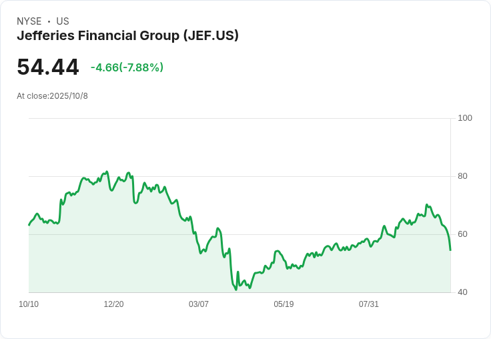
Task: Click the 54.44 current price
Action: (x=48, y=67)
